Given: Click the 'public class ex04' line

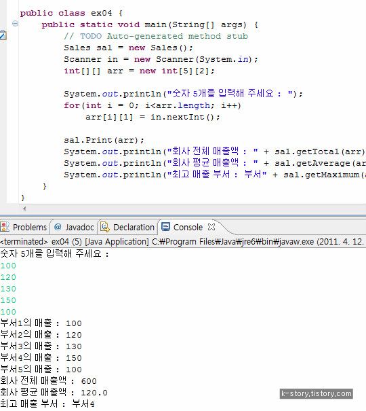Looking at the screenshot, I should click(71, 13).
